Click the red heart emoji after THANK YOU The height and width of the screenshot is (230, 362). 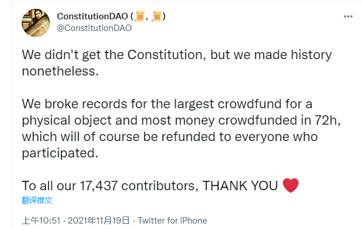(290, 186)
